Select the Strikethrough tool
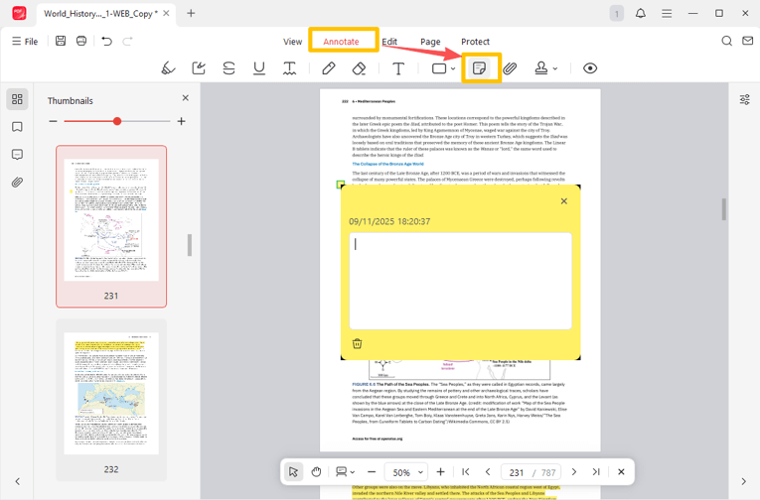 click(228, 68)
